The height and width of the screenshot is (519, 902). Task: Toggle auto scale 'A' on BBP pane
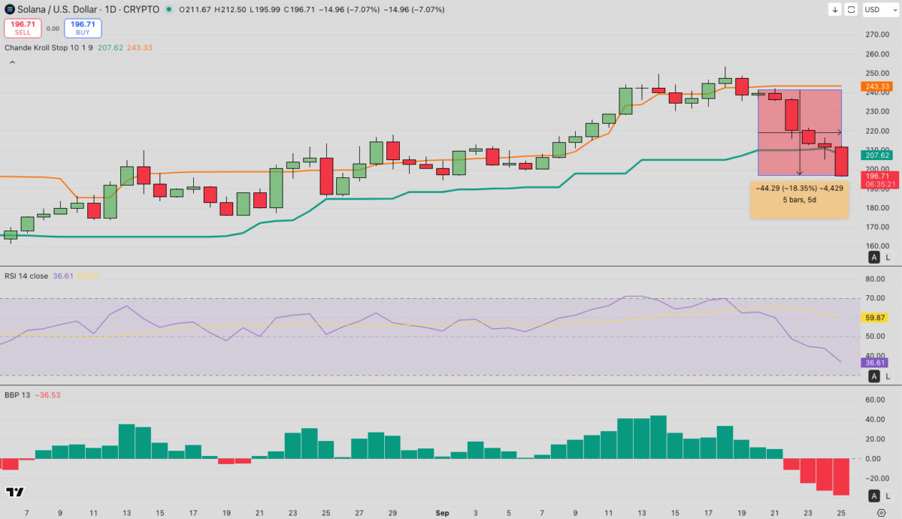[874, 495]
